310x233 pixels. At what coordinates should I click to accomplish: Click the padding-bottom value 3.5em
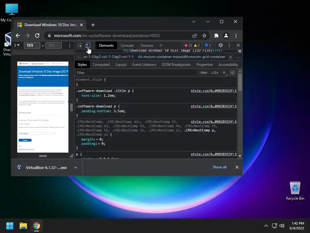118,111
